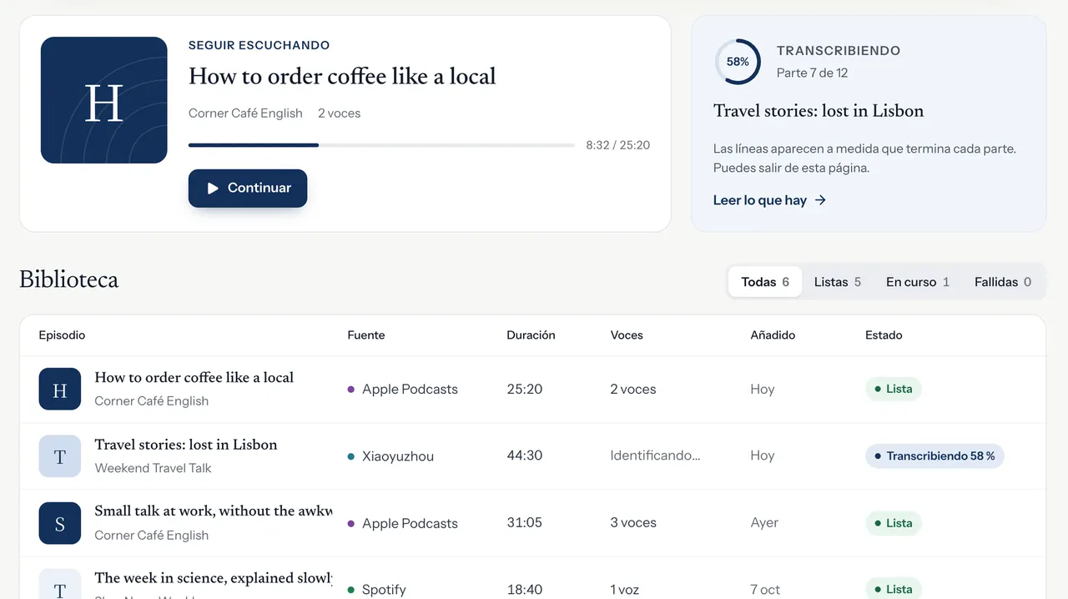Open 'The week in science' episode title
The image size is (1068, 599).
point(214,578)
